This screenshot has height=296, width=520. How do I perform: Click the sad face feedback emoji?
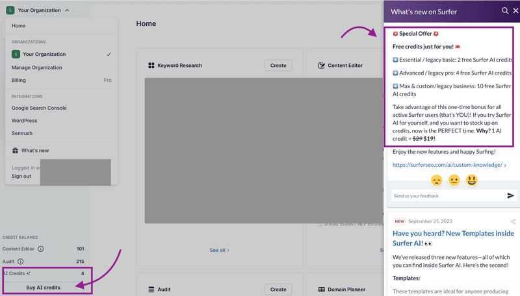tap(437, 180)
